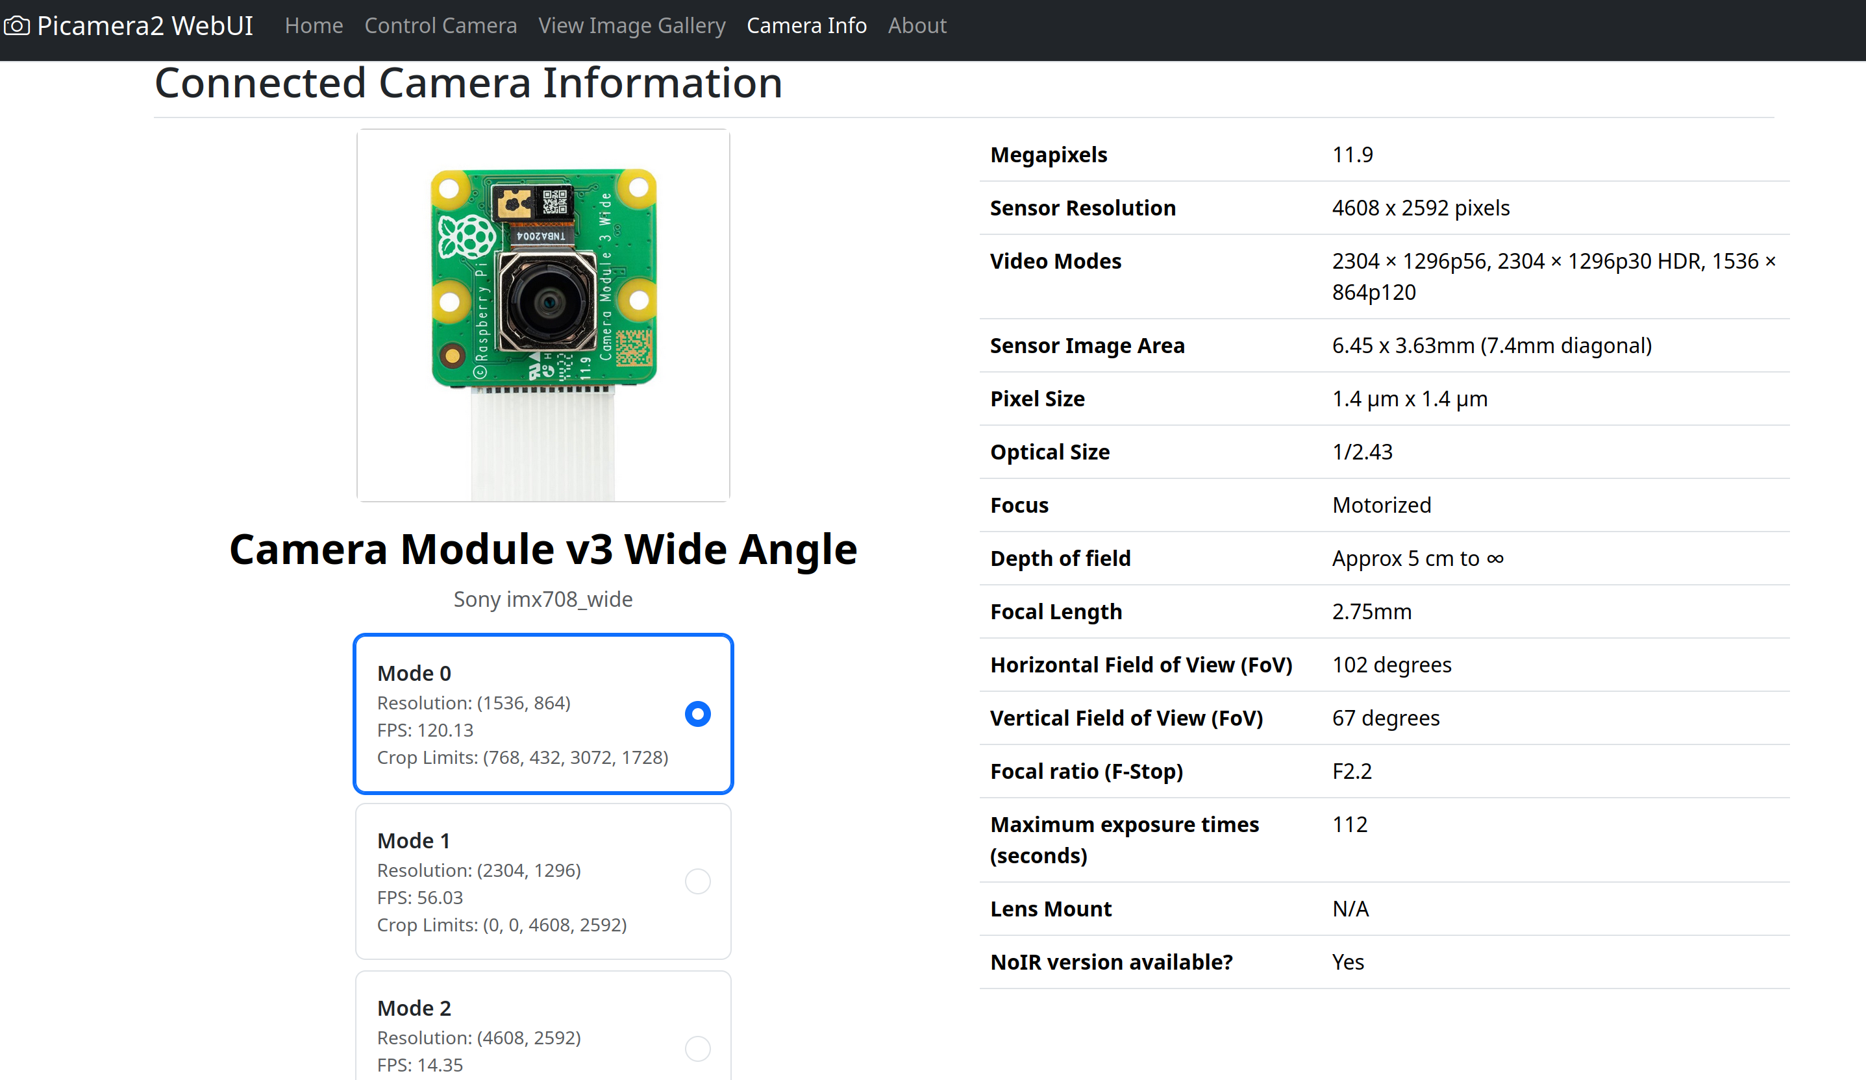Click the Megapixels value 11.9
Image resolution: width=1866 pixels, height=1080 pixels.
click(x=1352, y=154)
